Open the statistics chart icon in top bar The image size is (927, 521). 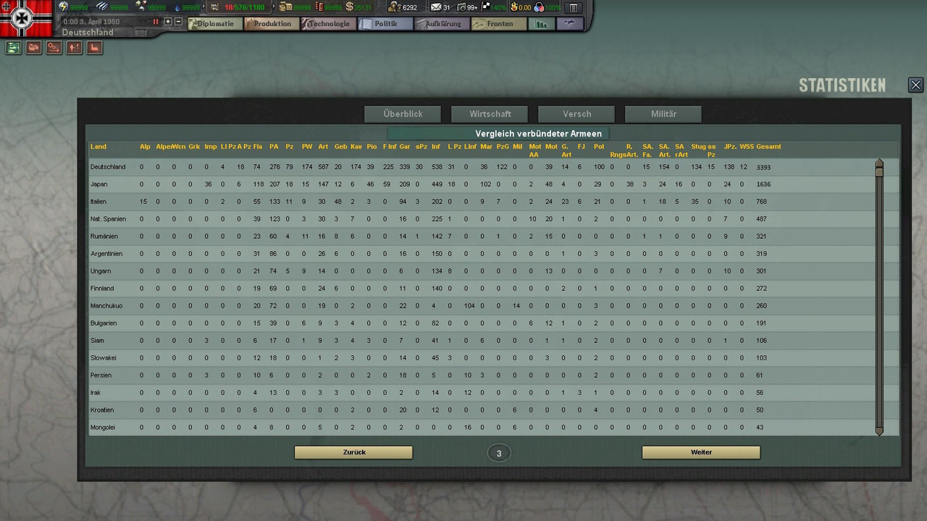(x=541, y=24)
